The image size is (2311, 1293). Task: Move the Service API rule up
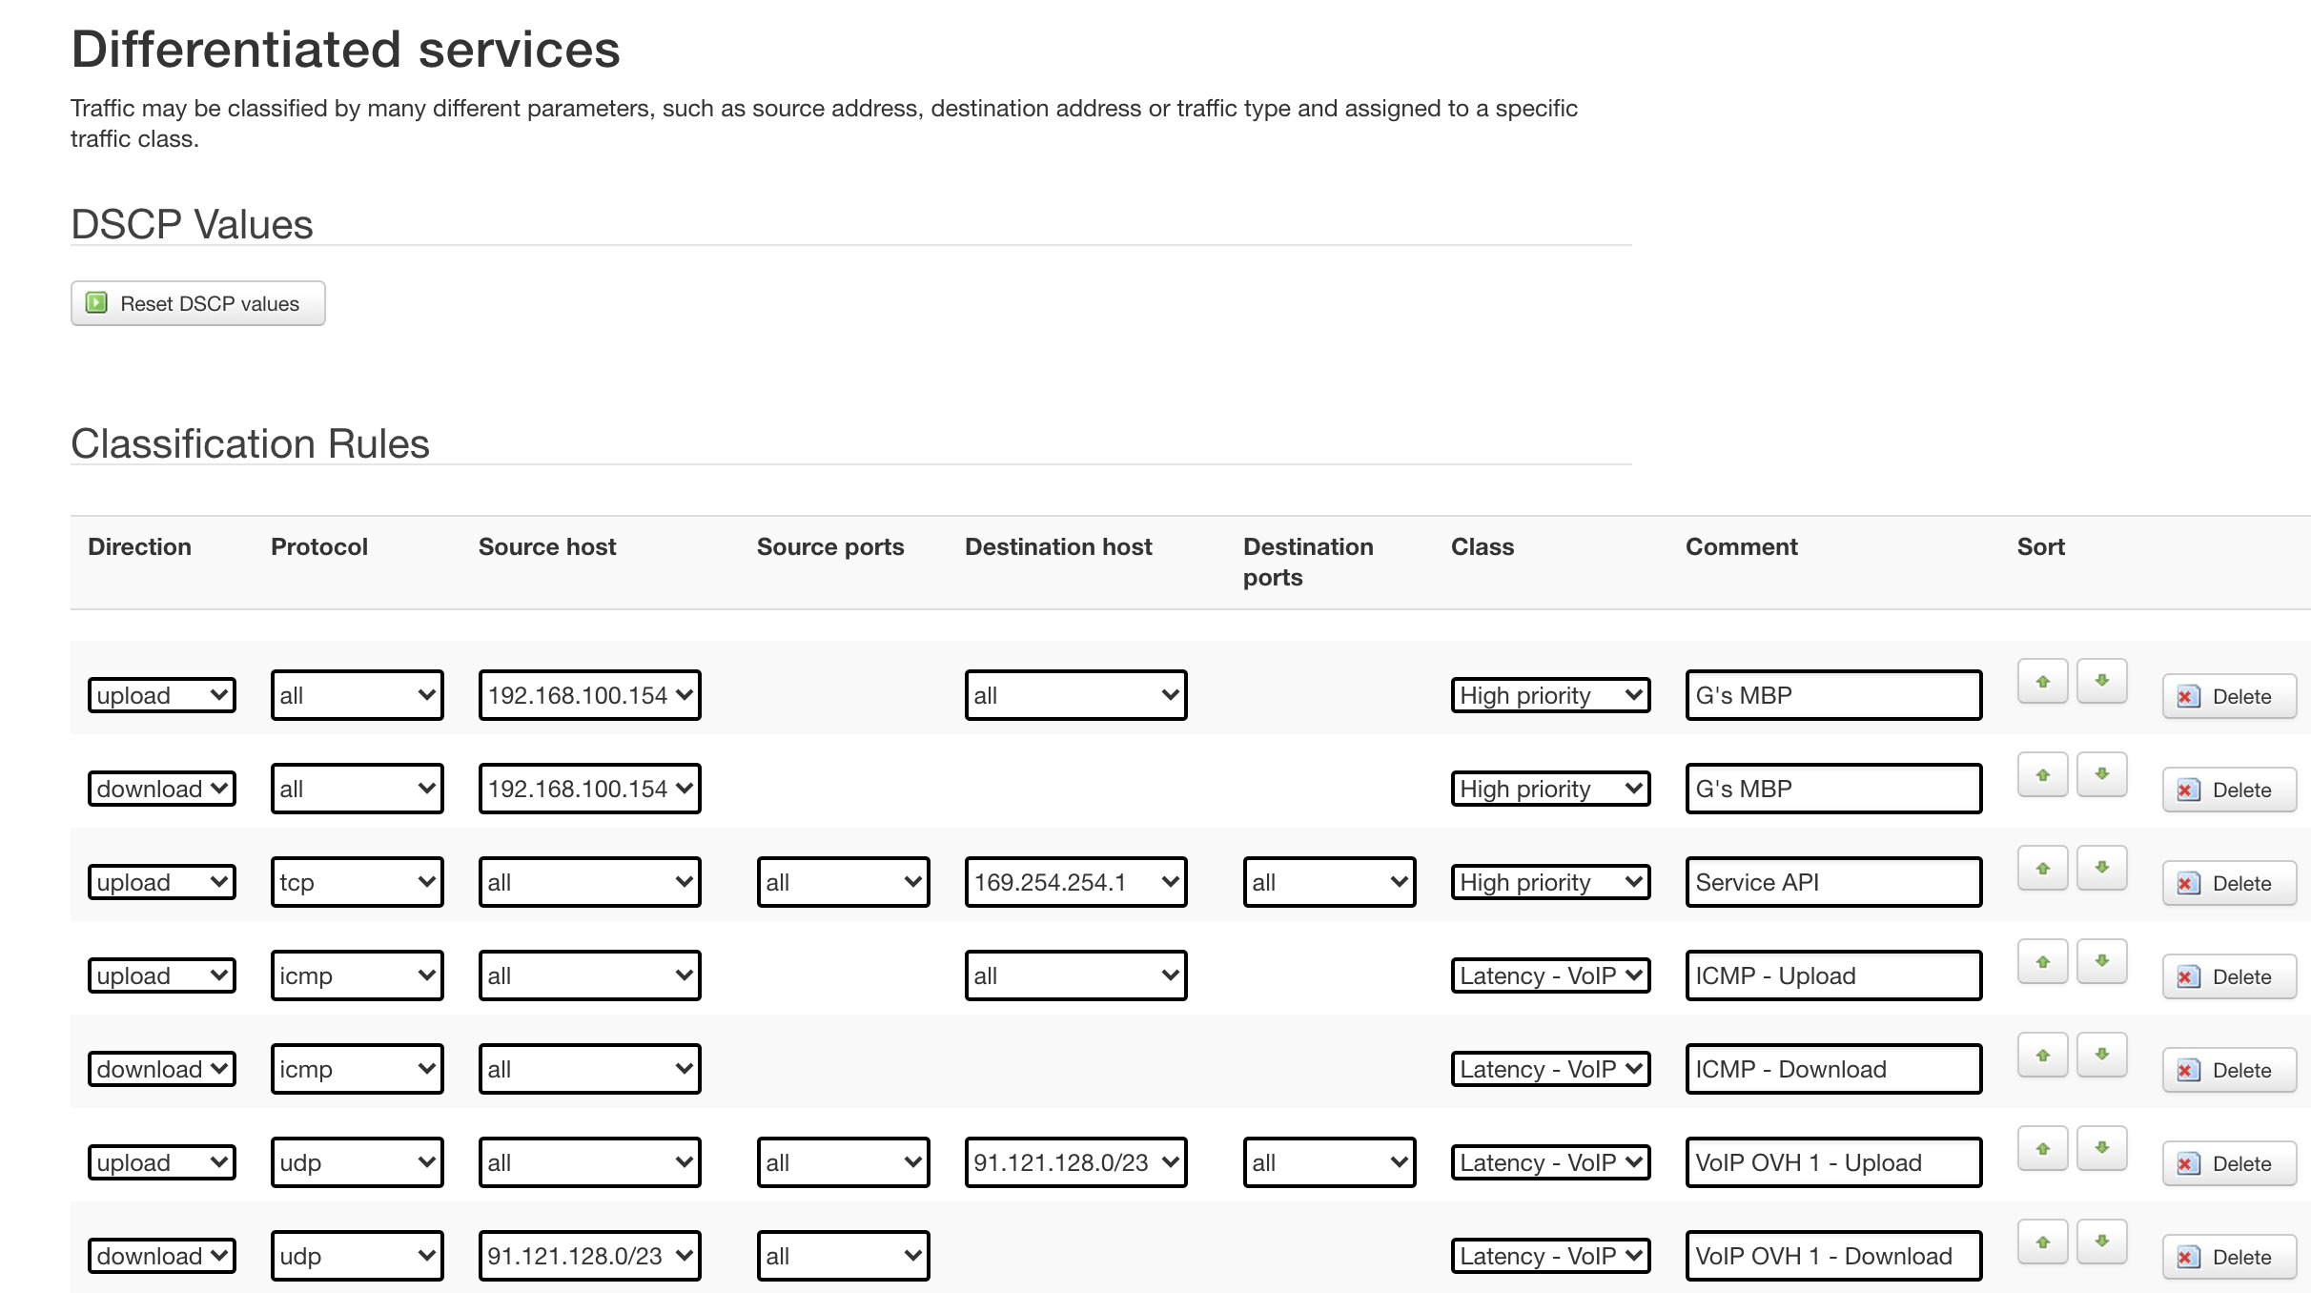(2042, 868)
